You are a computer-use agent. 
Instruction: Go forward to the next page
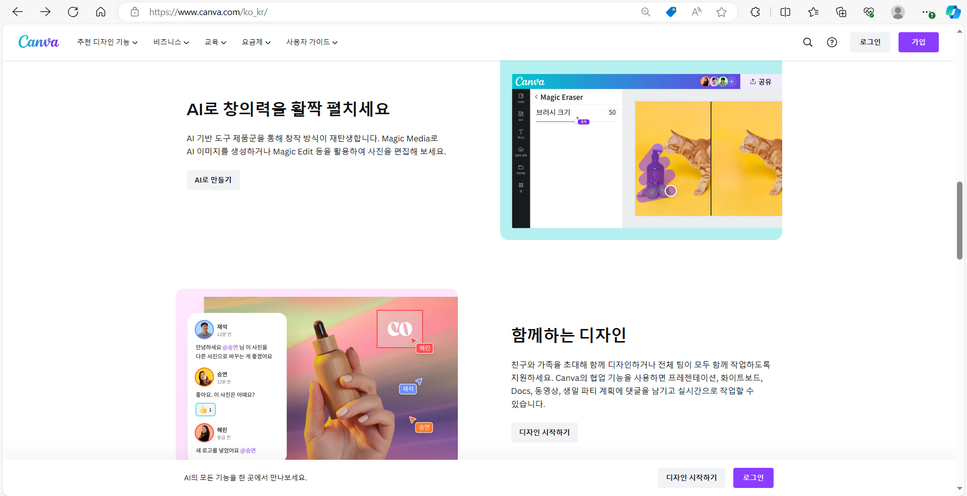click(45, 12)
